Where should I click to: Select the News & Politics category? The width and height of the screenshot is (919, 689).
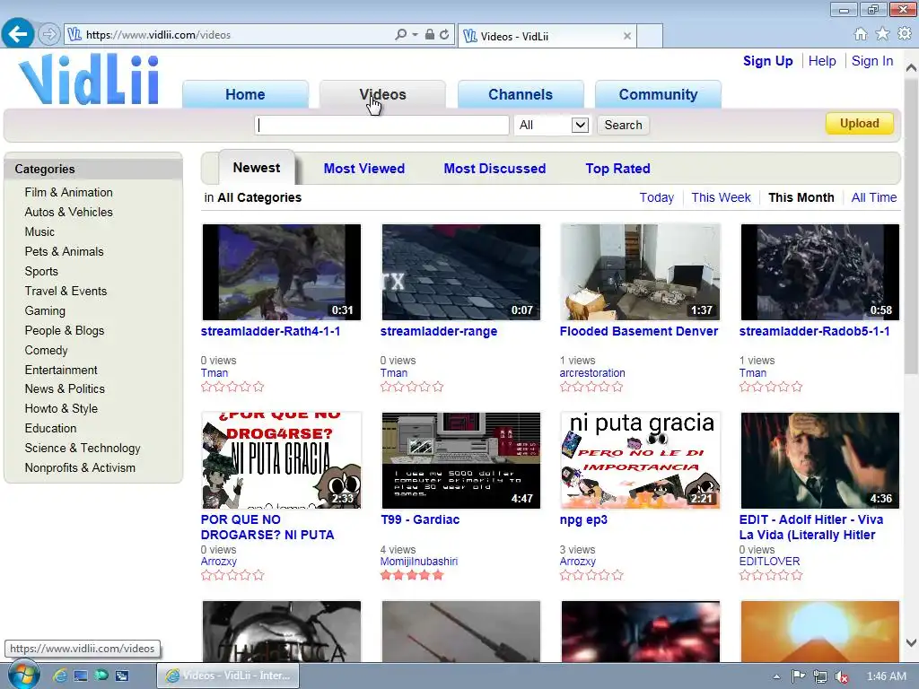point(65,389)
